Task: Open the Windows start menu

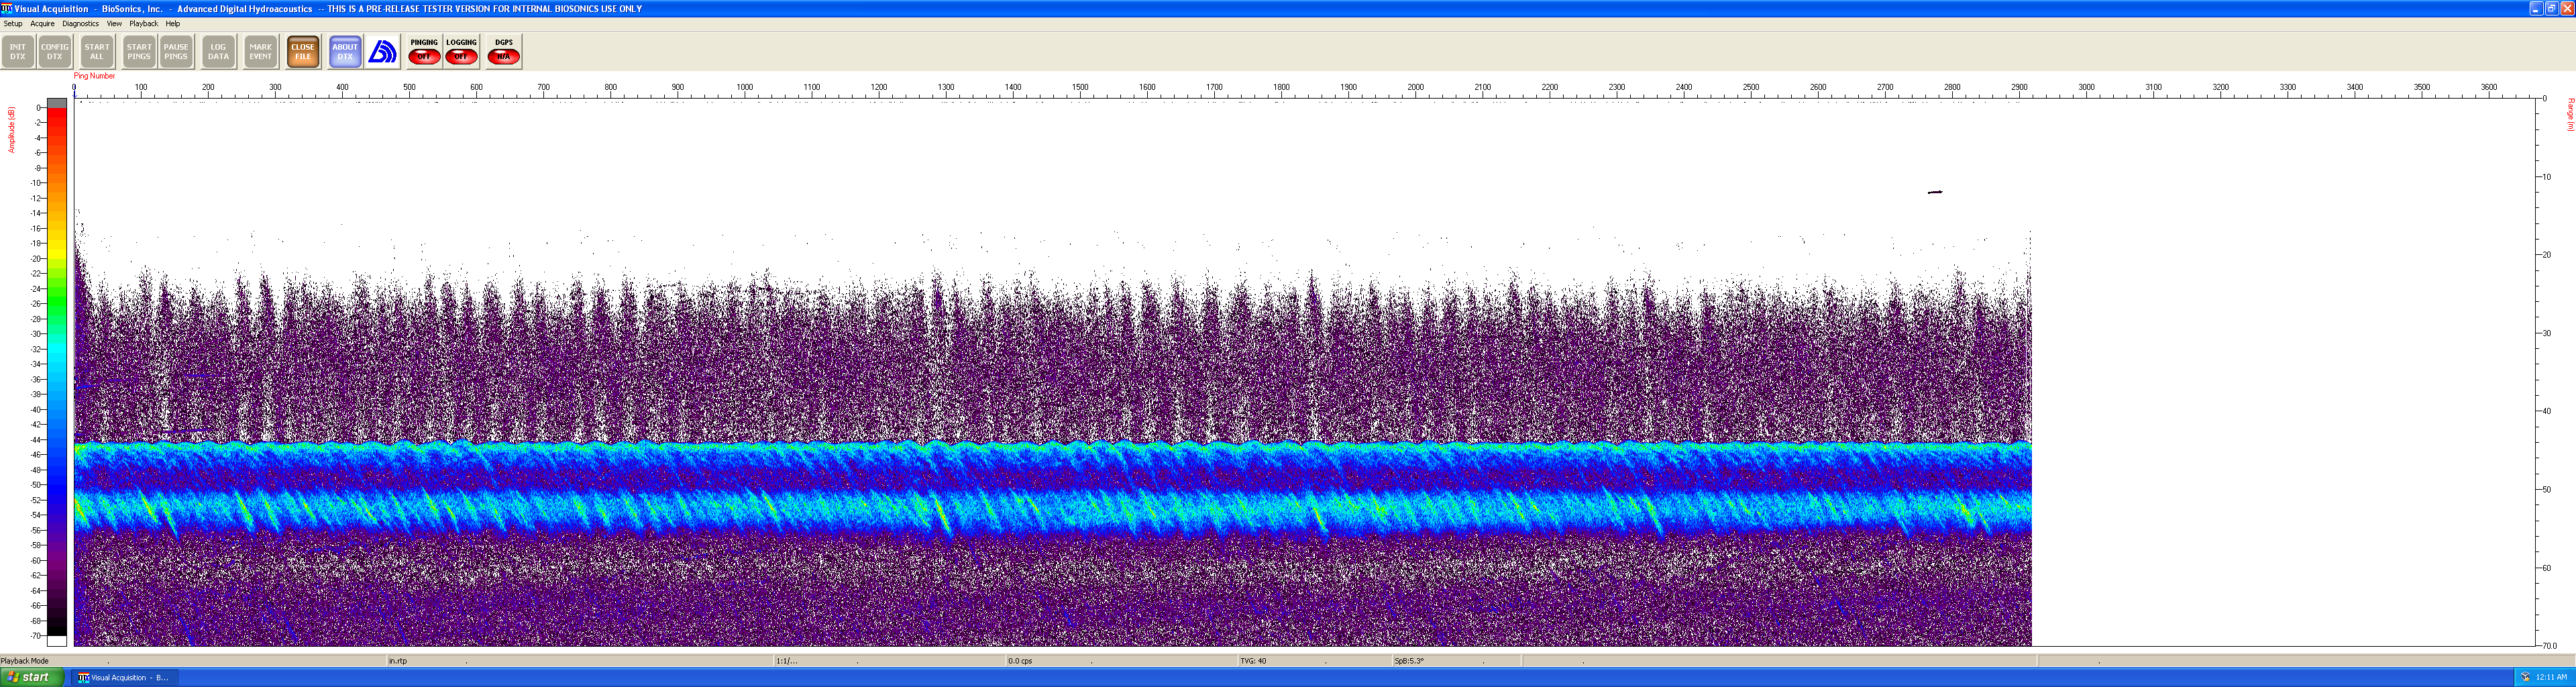Action: pos(32,678)
